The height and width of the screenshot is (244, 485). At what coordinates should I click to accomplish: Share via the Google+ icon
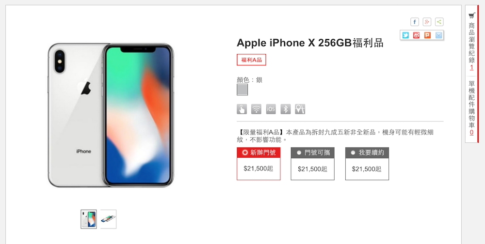[x=427, y=22]
